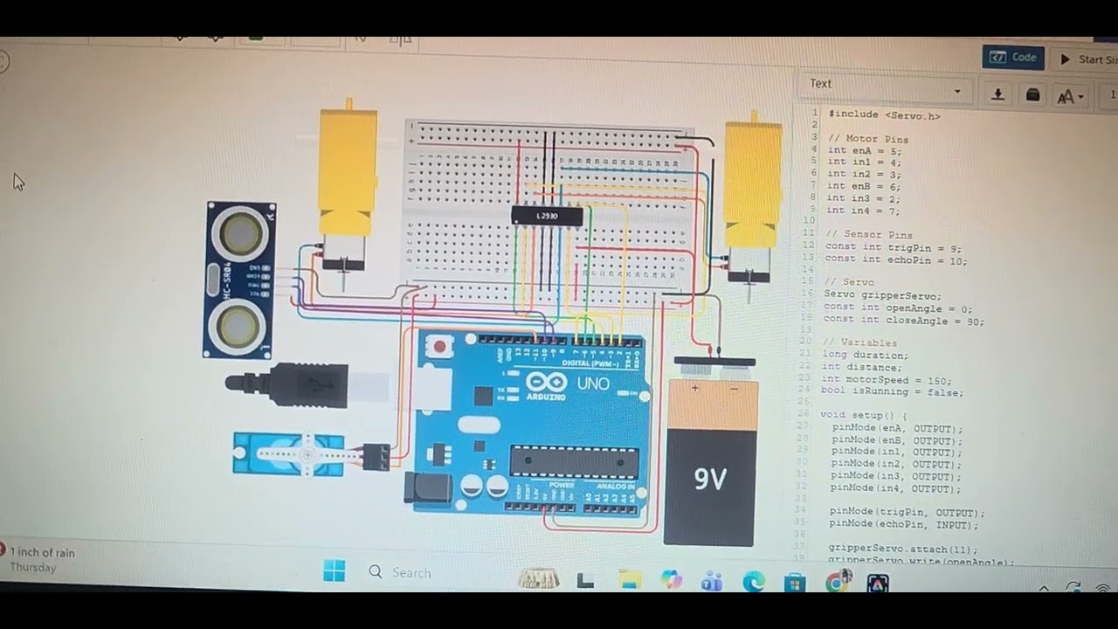Click code line 'int in1 = 4;'
The image size is (1118, 629).
(864, 162)
